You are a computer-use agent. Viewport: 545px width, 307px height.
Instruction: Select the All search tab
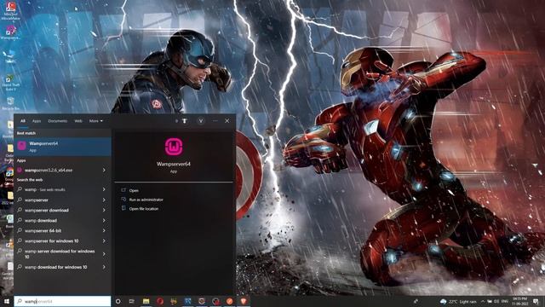[23, 121]
